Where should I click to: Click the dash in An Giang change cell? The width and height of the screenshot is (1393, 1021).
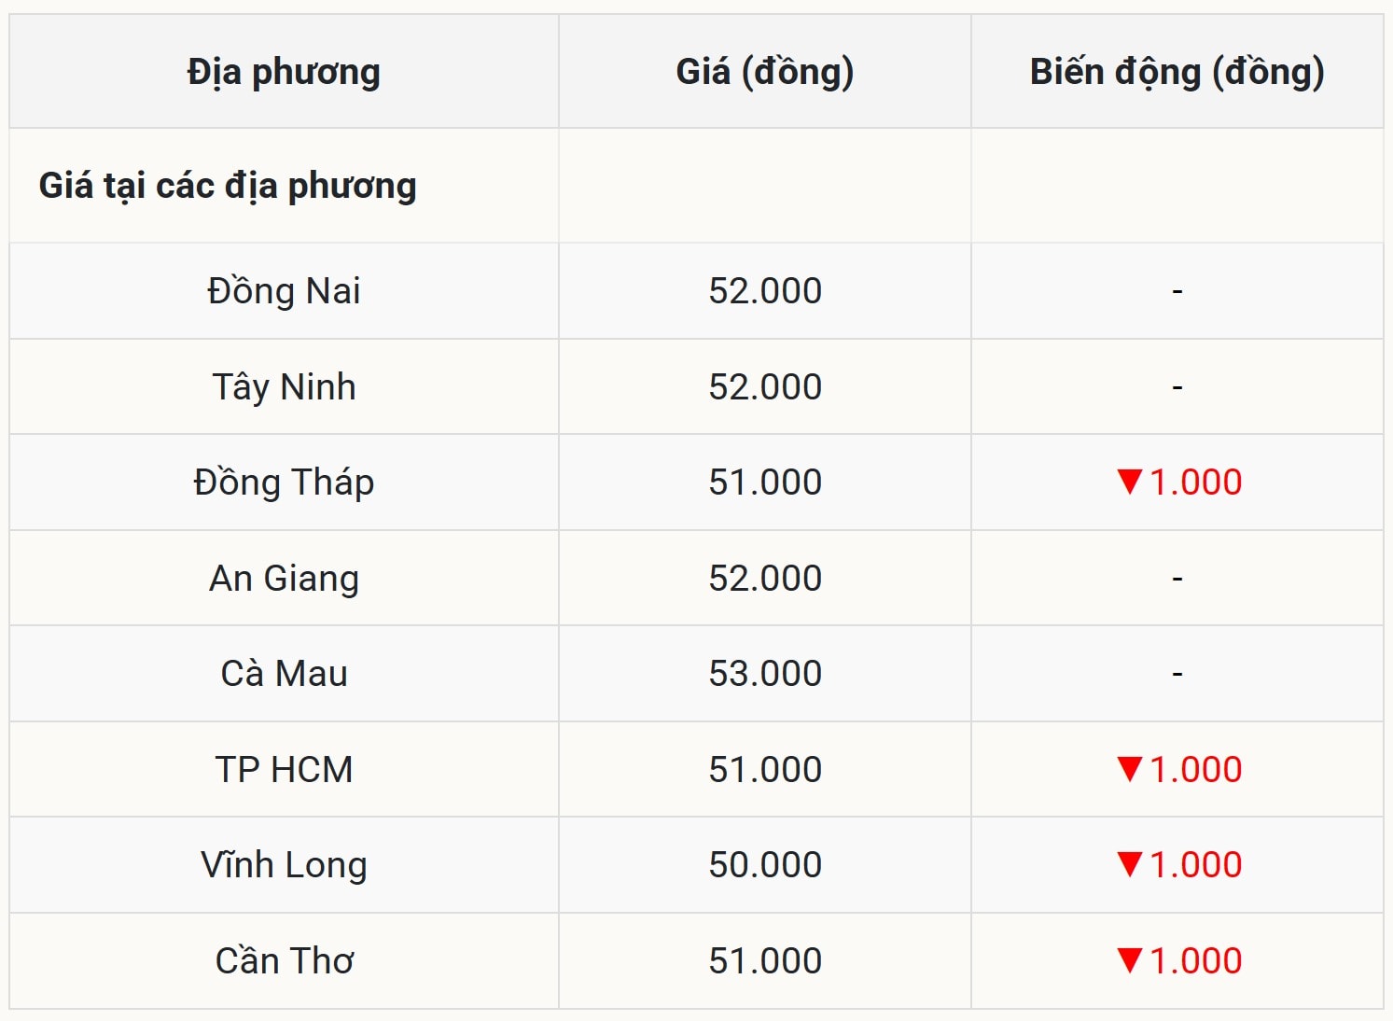(x=1177, y=579)
